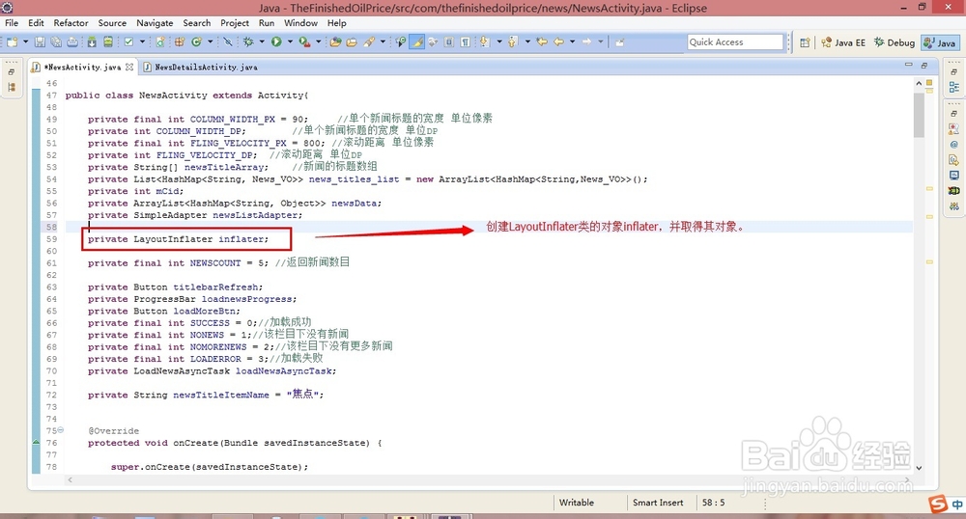Minimize the editor area
The height and width of the screenshot is (519, 966).
(908, 65)
